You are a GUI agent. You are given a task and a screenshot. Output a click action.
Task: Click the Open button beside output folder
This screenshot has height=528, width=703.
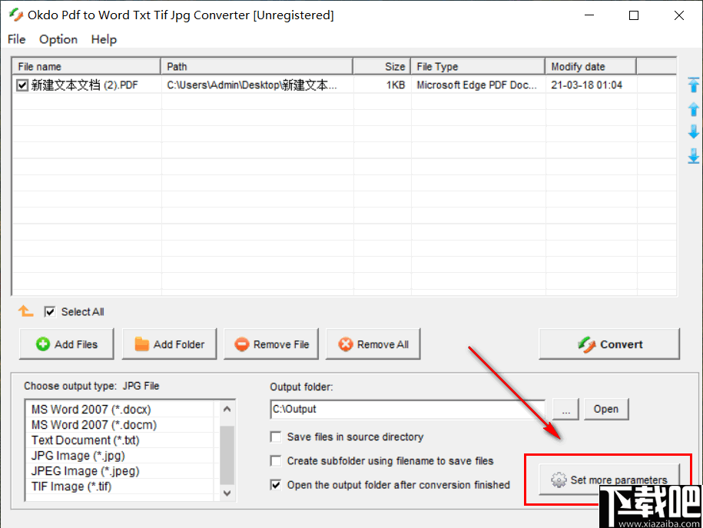605,409
